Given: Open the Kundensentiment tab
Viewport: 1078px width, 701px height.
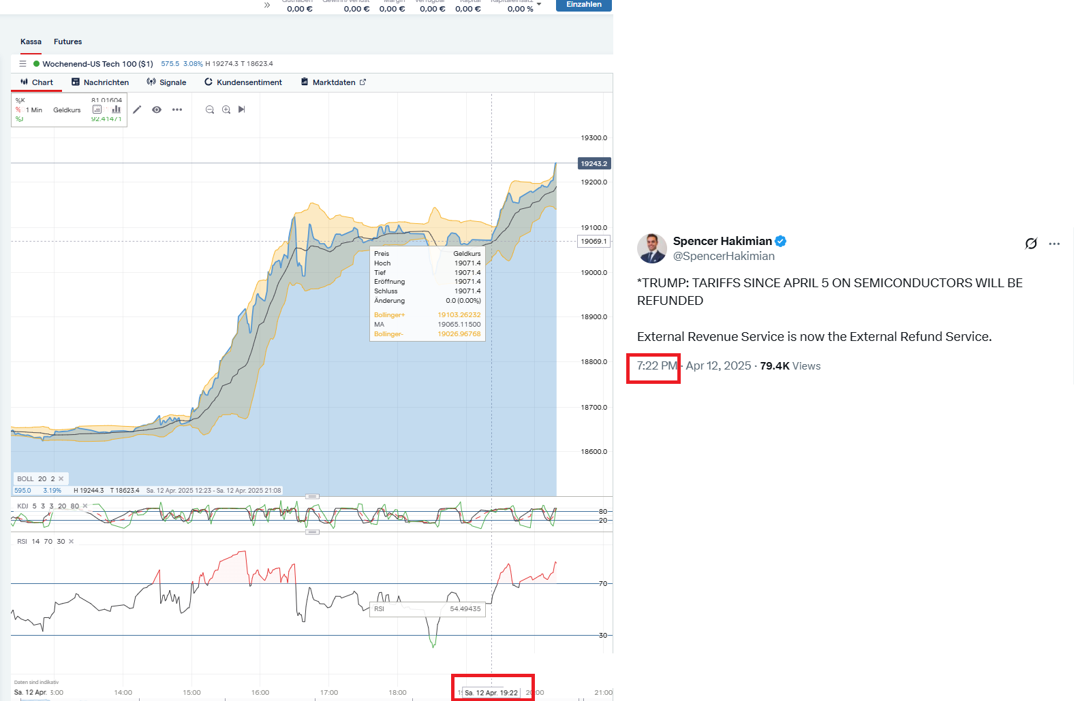Looking at the screenshot, I should [x=243, y=82].
